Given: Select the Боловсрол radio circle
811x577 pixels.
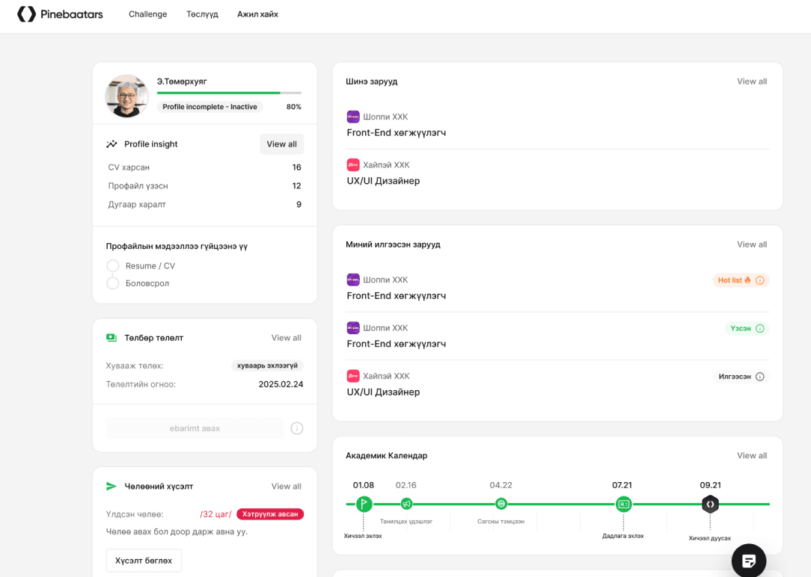Looking at the screenshot, I should click(x=113, y=283).
